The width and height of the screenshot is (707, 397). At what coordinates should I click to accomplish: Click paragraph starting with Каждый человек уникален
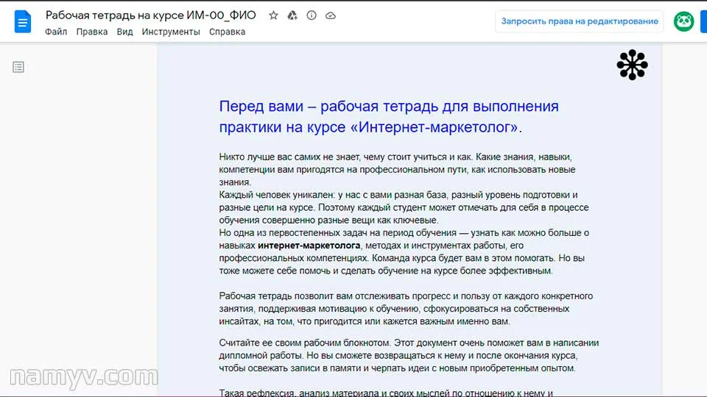[x=404, y=207]
